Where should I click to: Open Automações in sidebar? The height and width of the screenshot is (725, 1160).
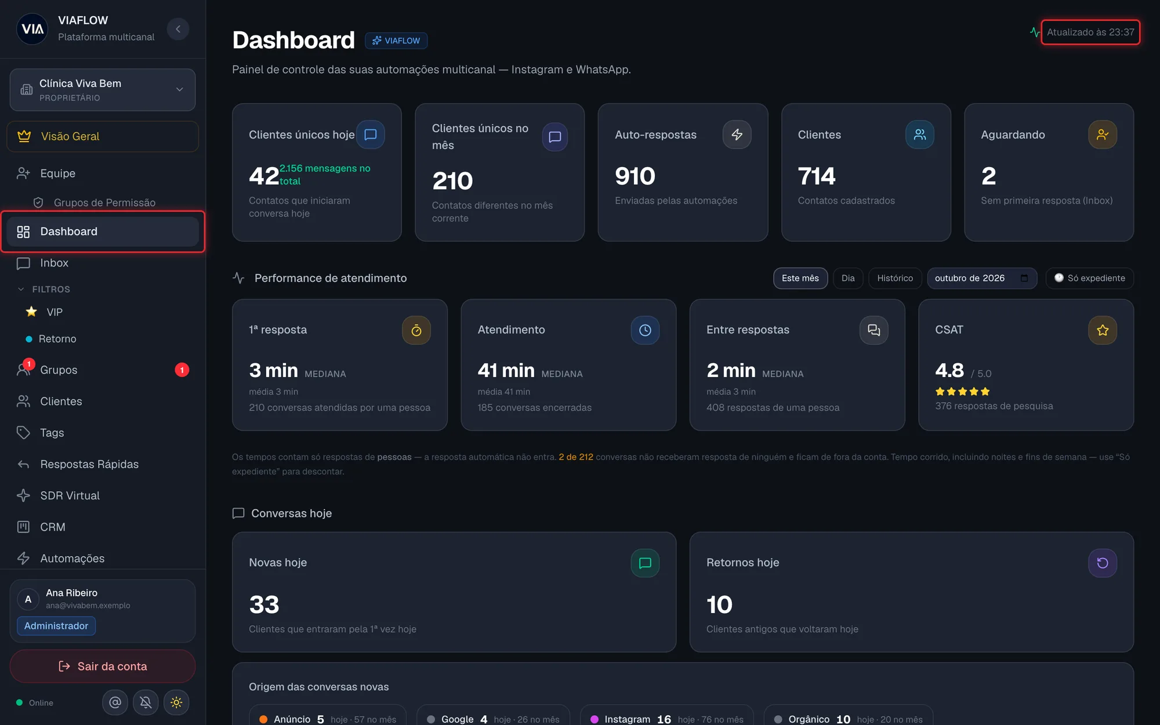click(103, 558)
